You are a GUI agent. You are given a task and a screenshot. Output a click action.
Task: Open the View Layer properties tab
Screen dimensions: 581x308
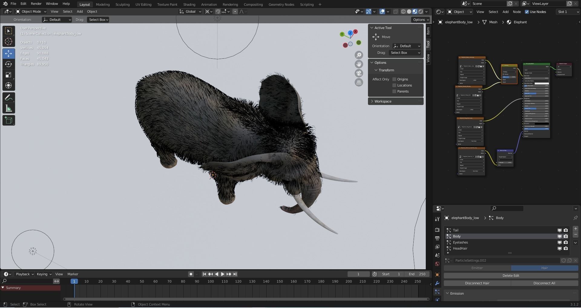[437, 247]
